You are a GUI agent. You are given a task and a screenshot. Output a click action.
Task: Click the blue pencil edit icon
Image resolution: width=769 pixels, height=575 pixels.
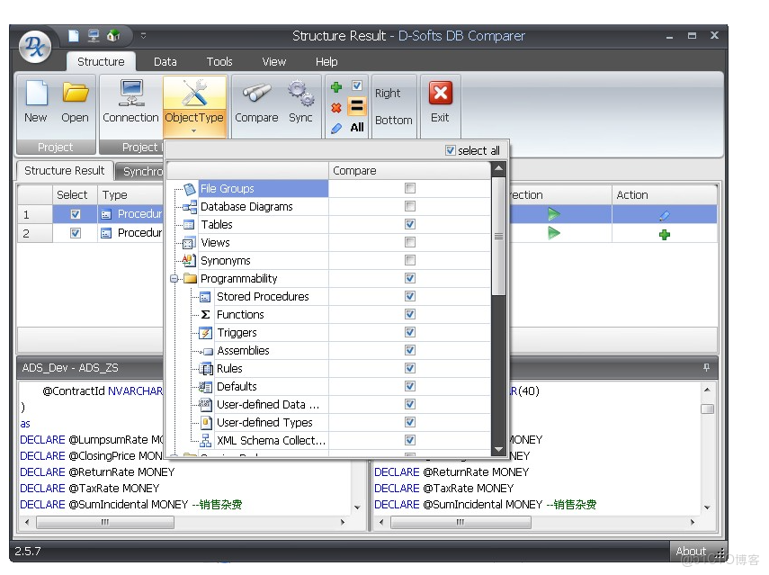click(x=335, y=128)
